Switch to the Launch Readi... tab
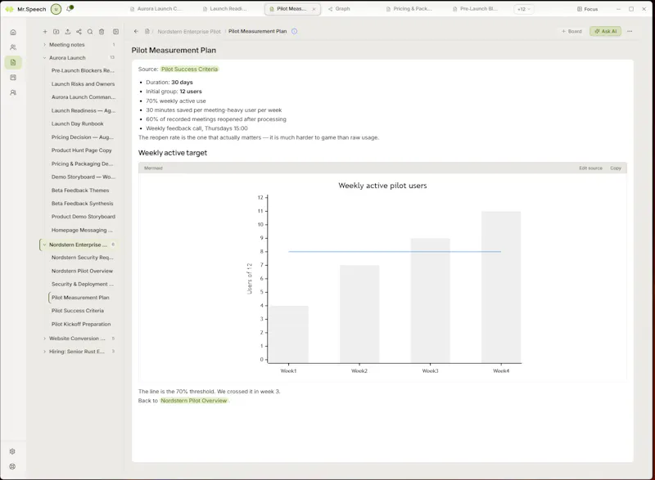 224,9
